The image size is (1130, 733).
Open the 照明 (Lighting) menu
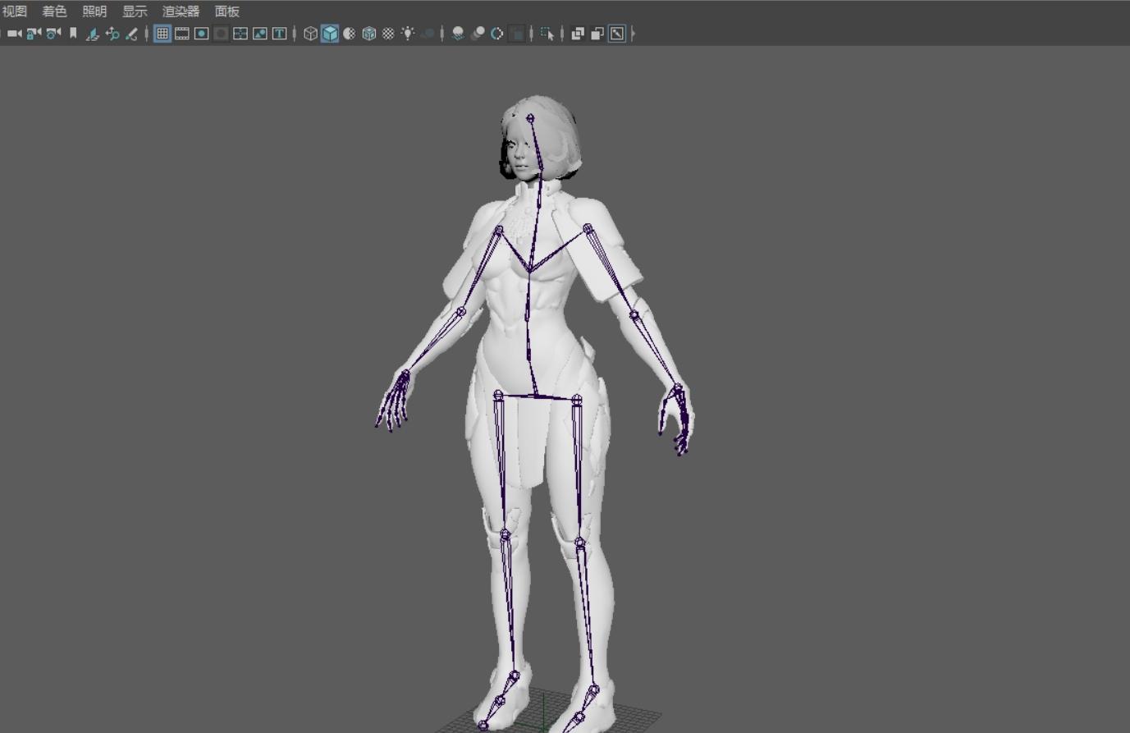point(94,11)
